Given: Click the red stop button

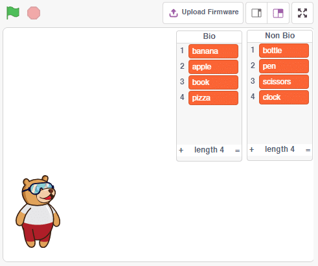Looking at the screenshot, I should tap(34, 13).
